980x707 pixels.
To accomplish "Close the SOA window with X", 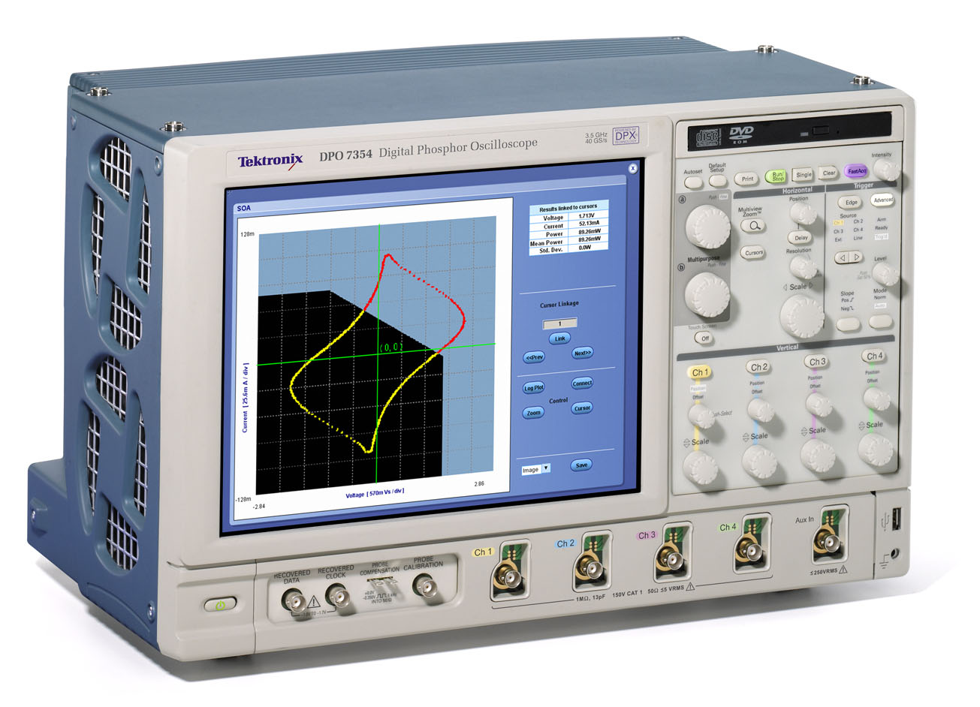I will click(x=633, y=169).
